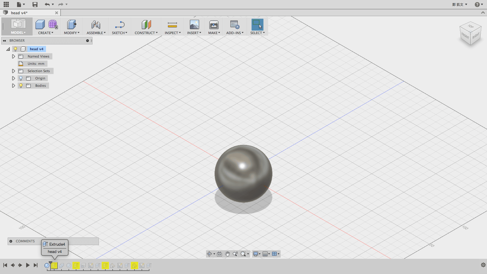The height and width of the screenshot is (274, 487).
Task: Redo the last undone action
Action: [x=61, y=4]
